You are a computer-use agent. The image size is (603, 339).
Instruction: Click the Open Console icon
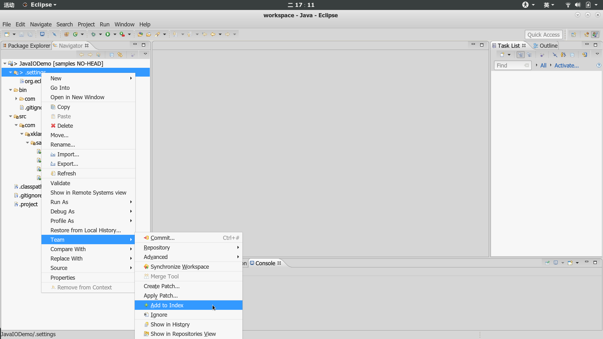click(x=570, y=263)
